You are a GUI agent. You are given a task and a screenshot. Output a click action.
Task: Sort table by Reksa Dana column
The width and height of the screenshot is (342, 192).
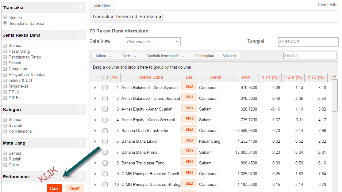[151, 77]
